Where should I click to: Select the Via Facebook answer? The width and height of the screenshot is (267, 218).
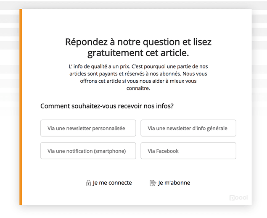[188, 151]
